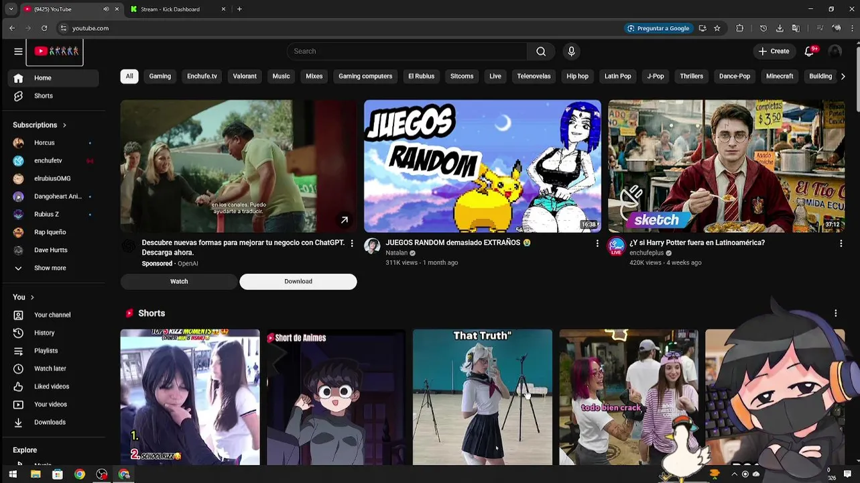Screen dimensions: 860x483
Task: Open the notifications bell
Action: [x=809, y=52]
